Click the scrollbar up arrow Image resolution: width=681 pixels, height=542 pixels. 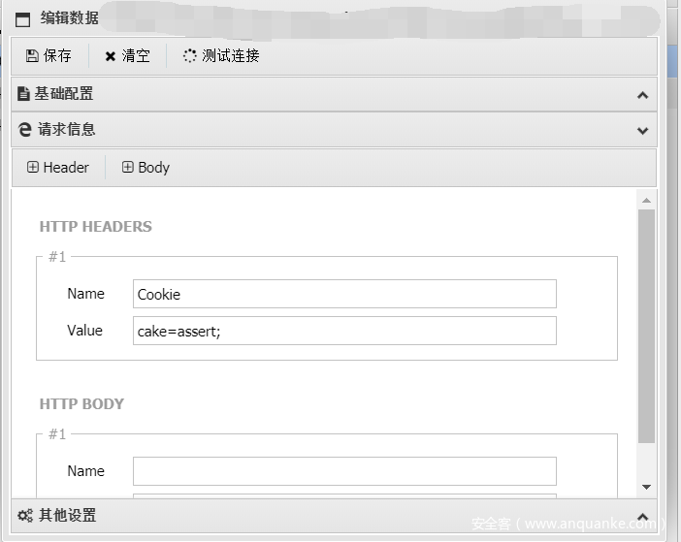click(646, 200)
